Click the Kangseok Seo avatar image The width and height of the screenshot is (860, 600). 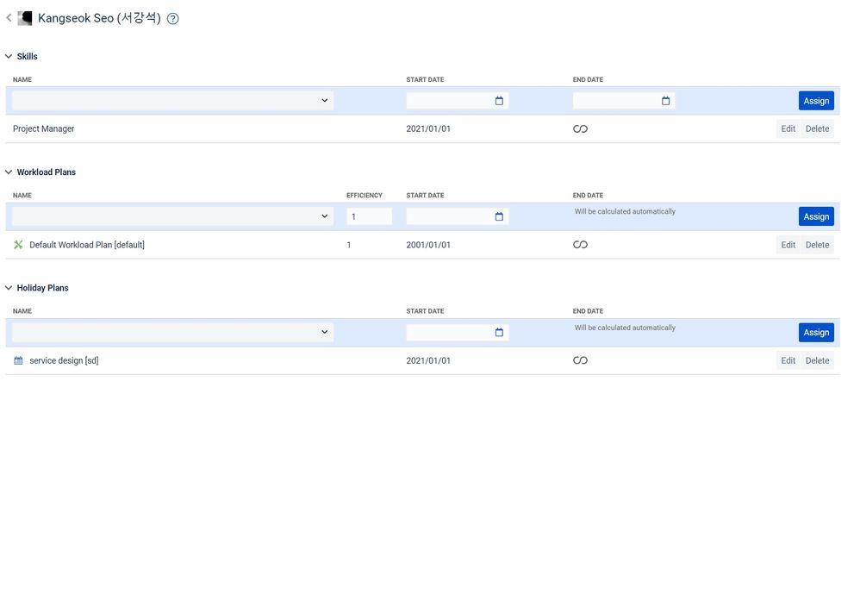pos(25,18)
